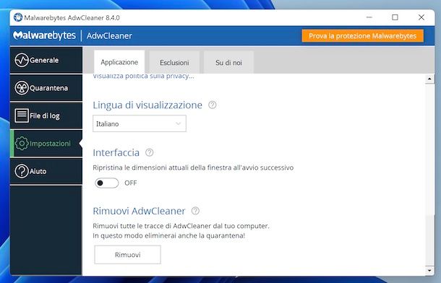Click the Malwarebytes logo in header
Image resolution: width=441 pixels, height=283 pixels.
click(x=44, y=35)
